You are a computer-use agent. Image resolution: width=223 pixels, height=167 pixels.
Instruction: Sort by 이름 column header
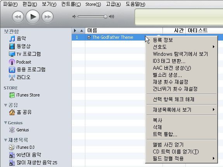(x=124, y=31)
